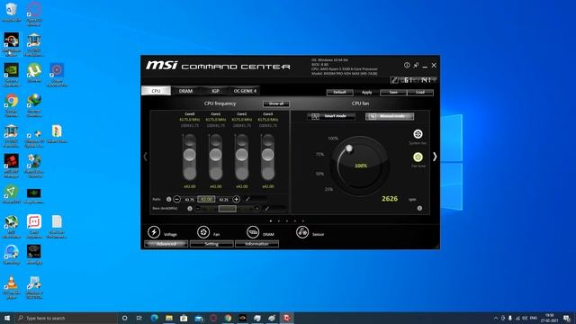
Task: Click the Default button
Action: 340,92
